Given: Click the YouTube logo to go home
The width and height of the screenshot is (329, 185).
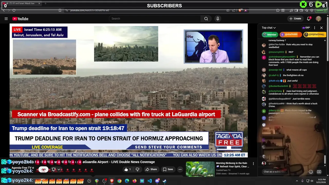Looking at the screenshot, I should [x=20, y=19].
